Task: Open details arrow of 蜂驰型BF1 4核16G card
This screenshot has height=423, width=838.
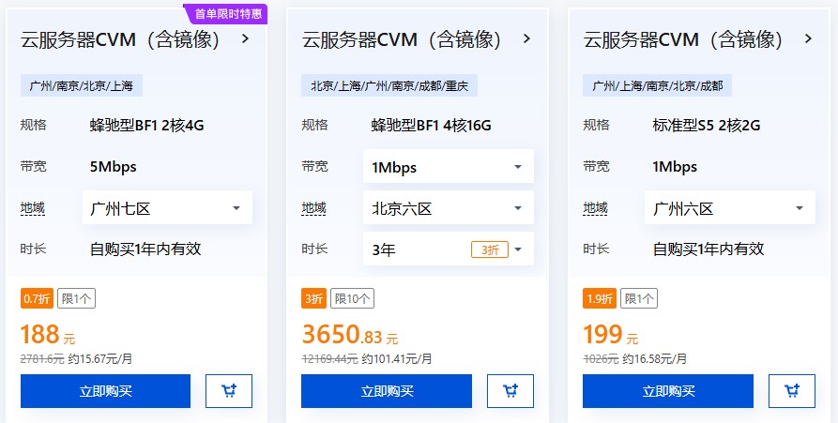Action: (x=526, y=38)
